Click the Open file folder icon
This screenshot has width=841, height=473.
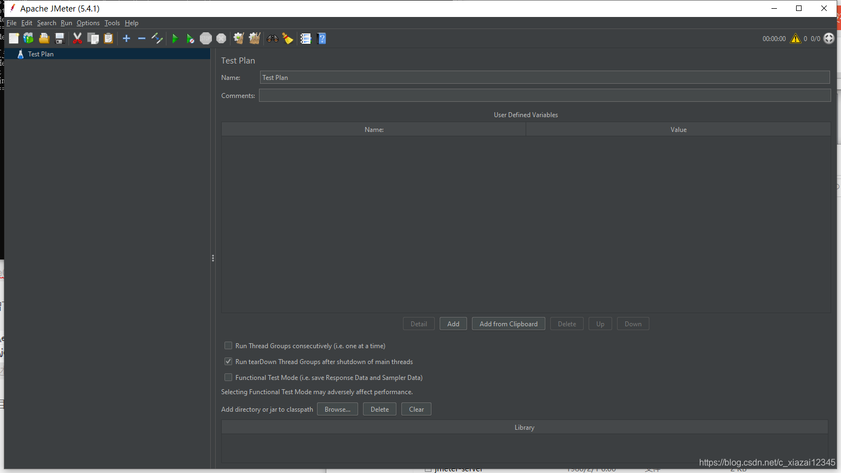point(44,38)
